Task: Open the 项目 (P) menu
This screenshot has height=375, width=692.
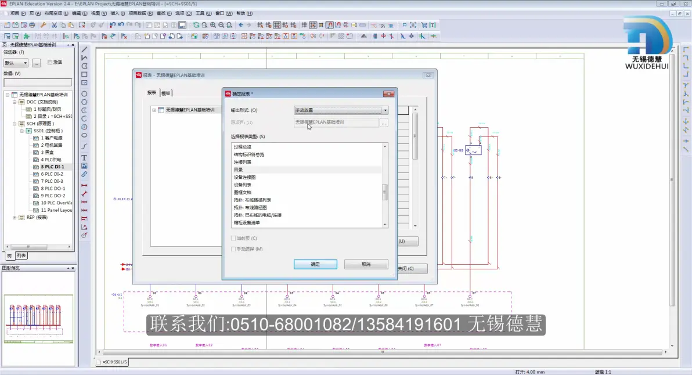Action: click(17, 13)
